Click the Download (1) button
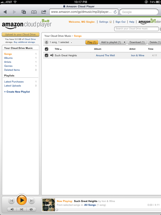 pyautogui.click(x=137, y=42)
